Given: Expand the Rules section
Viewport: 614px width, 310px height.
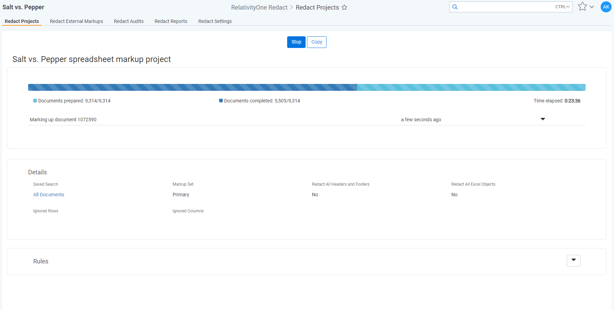Looking at the screenshot, I should (574, 261).
